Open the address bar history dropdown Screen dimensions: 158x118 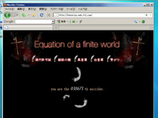point(150,15)
